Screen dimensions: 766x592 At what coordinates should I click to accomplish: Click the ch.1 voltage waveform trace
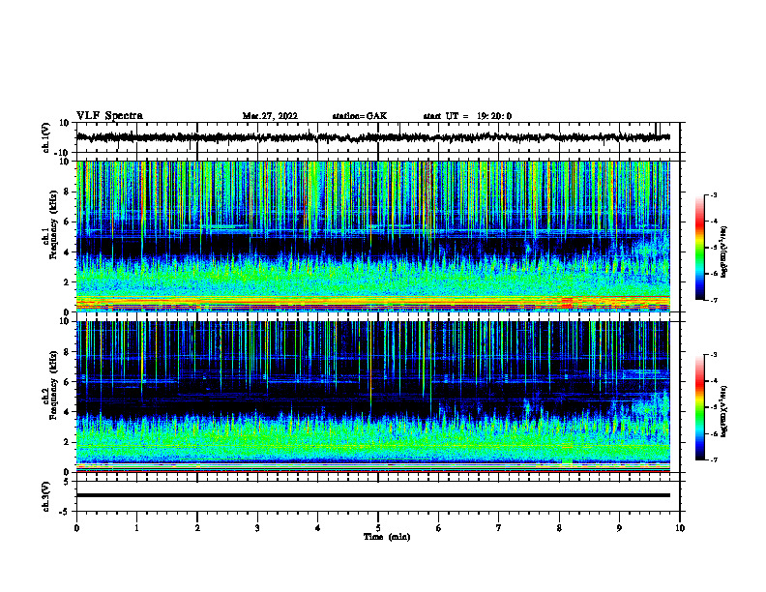(372, 137)
